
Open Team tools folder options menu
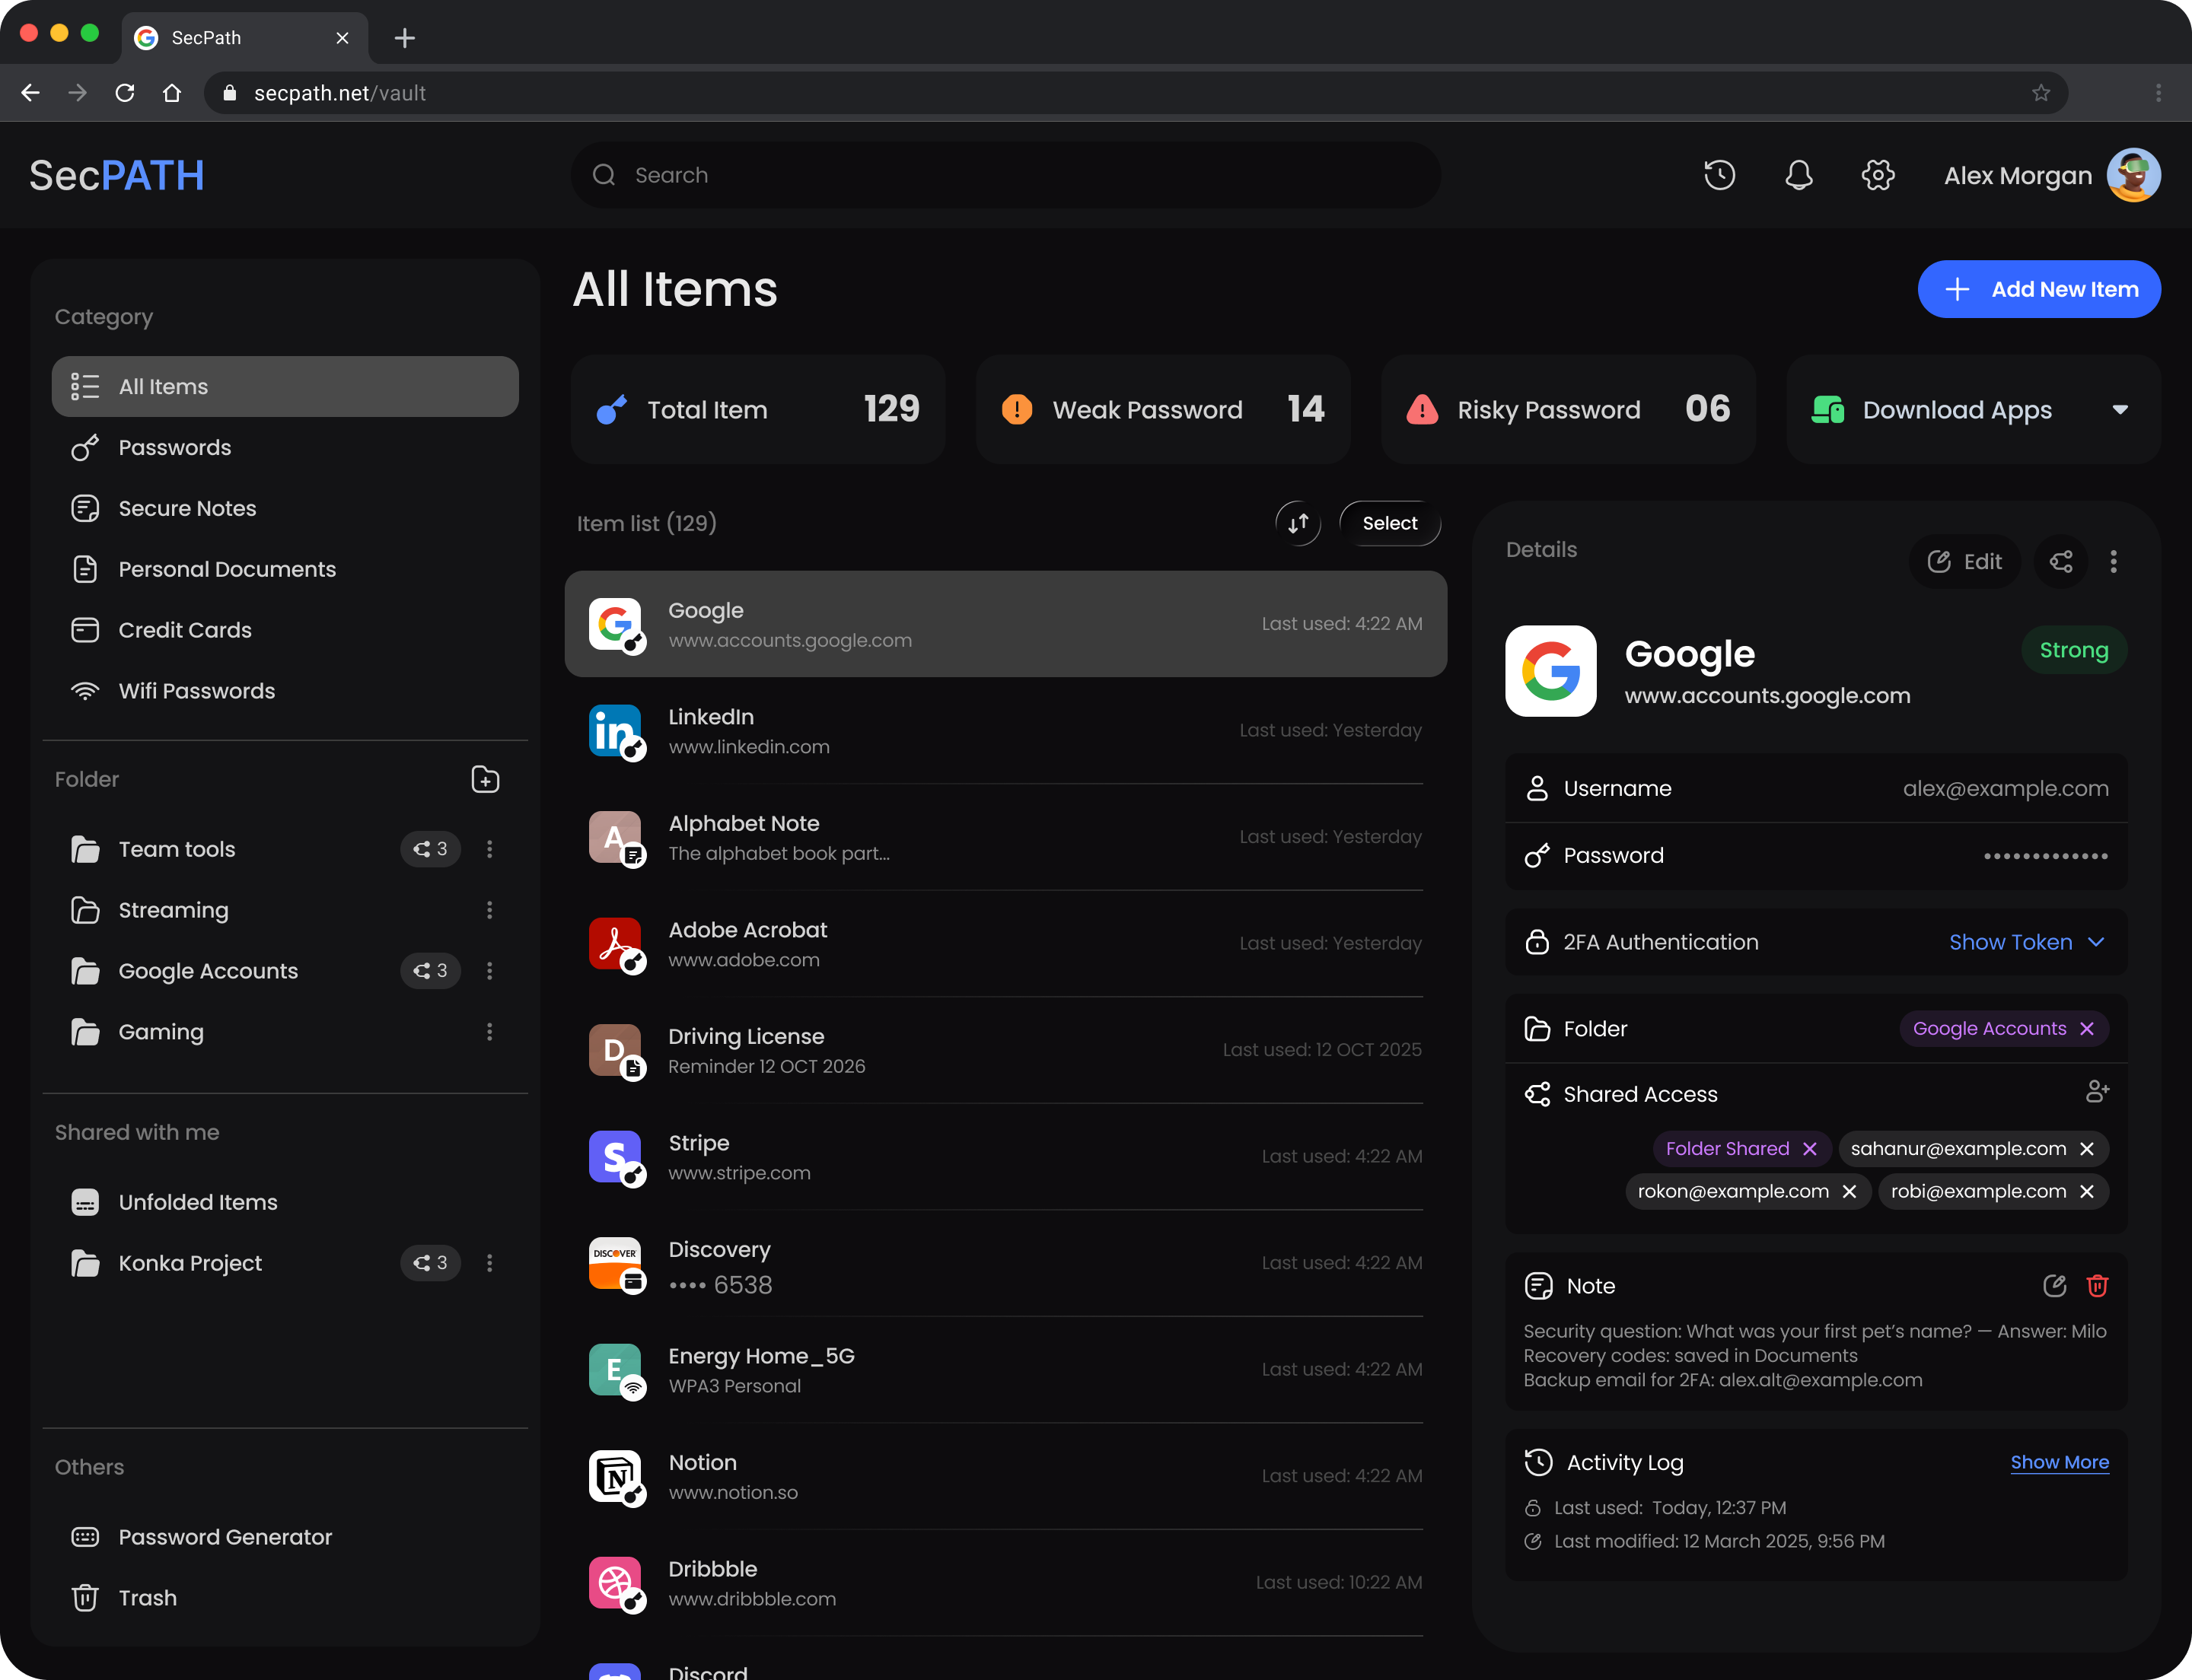coord(489,849)
